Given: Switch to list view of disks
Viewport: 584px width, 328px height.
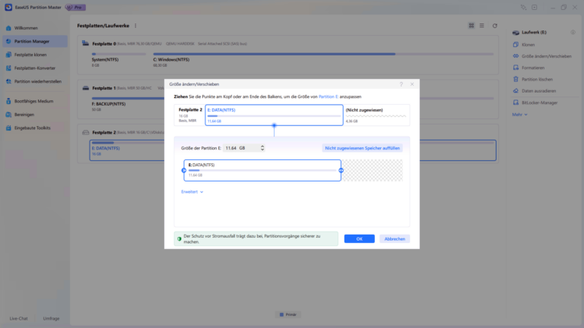Looking at the screenshot, I should point(482,26).
